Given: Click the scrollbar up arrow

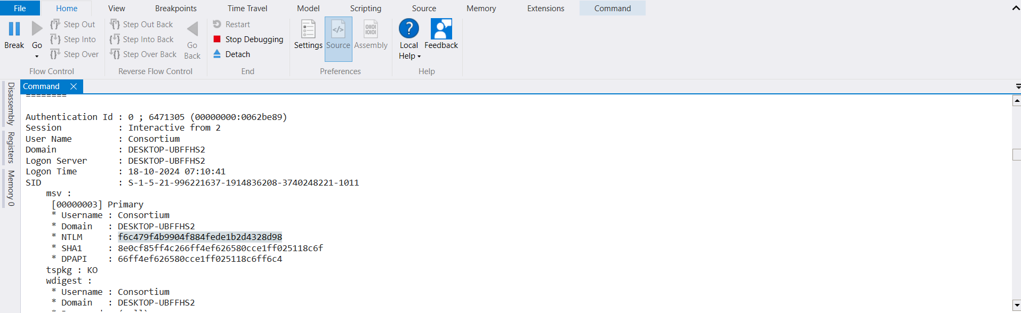Looking at the screenshot, I should click(x=1016, y=100).
